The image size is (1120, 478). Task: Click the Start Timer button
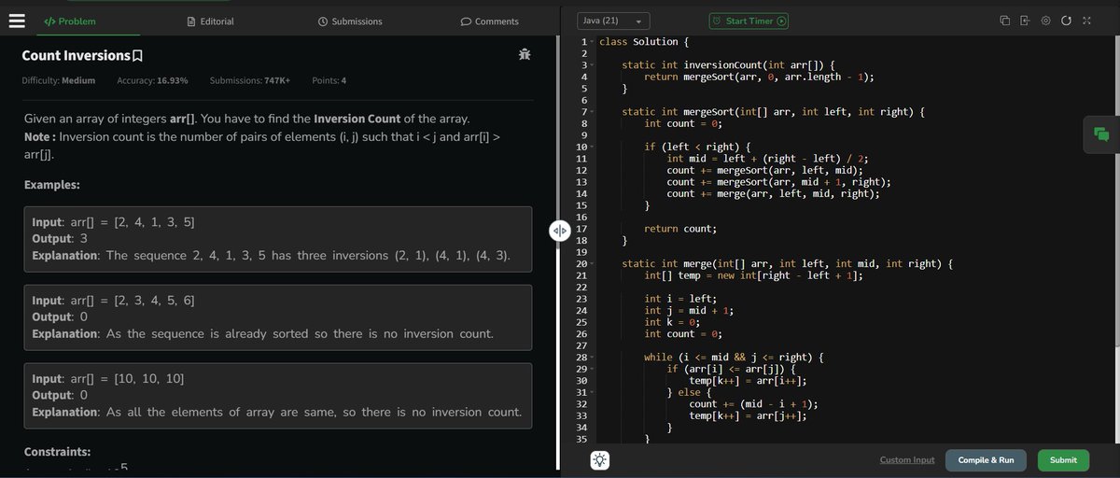pos(749,21)
